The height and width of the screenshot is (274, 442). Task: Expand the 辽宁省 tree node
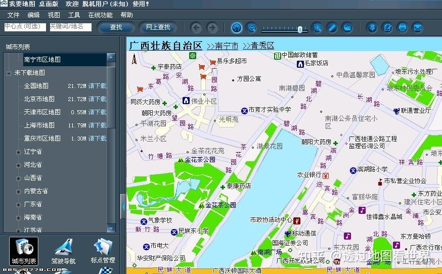(18, 152)
